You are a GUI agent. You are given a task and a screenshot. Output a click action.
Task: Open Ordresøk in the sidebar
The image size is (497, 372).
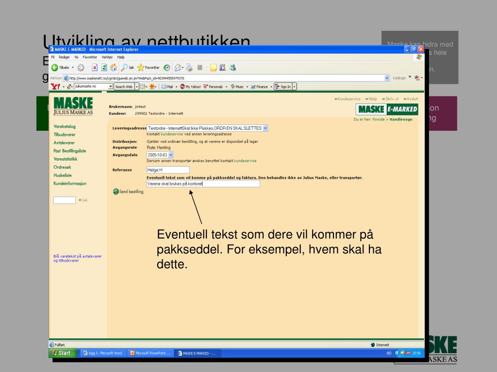click(62, 167)
